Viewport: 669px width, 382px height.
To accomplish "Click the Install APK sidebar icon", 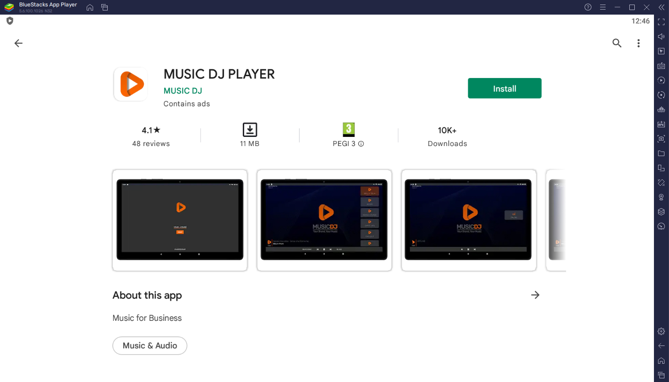I will [661, 124].
